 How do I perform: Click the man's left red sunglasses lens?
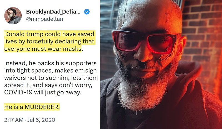[x=127, y=41]
